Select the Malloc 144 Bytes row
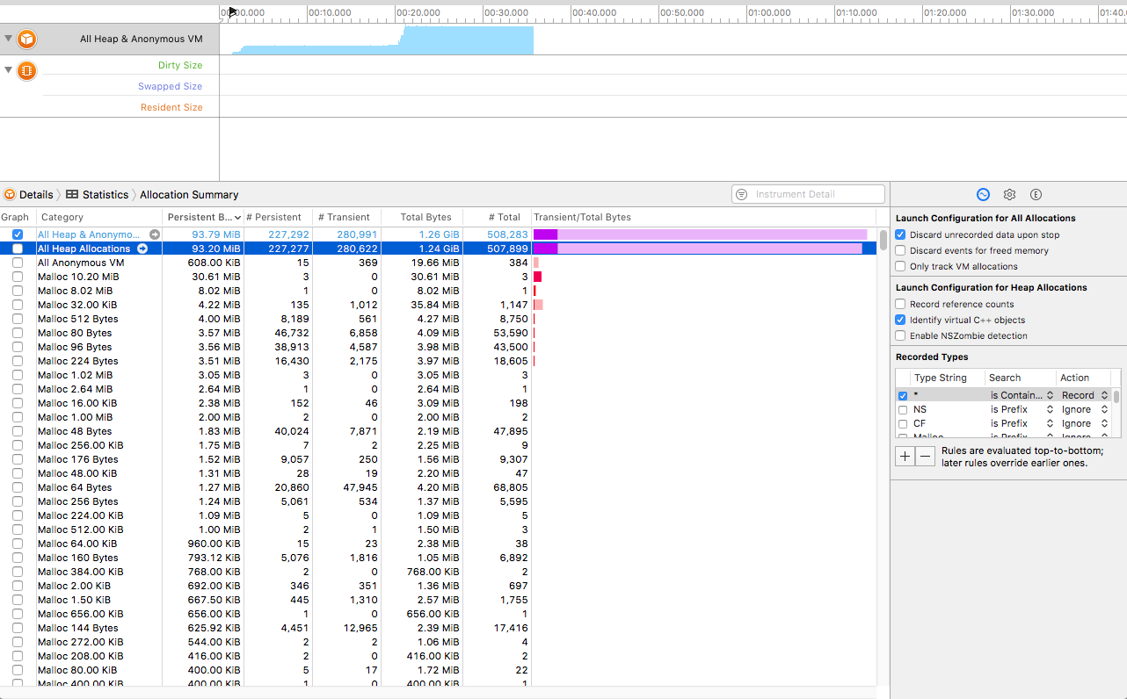This screenshot has height=699, width=1127. point(440,628)
